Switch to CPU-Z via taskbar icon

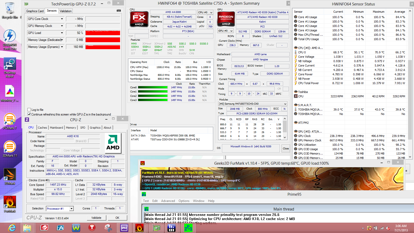(x=124, y=228)
